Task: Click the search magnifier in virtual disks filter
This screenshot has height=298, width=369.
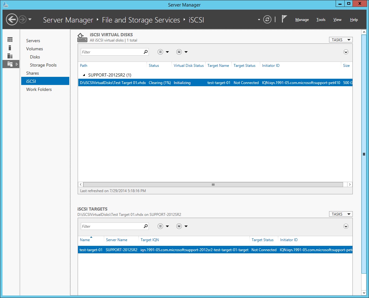Action: pos(145,52)
